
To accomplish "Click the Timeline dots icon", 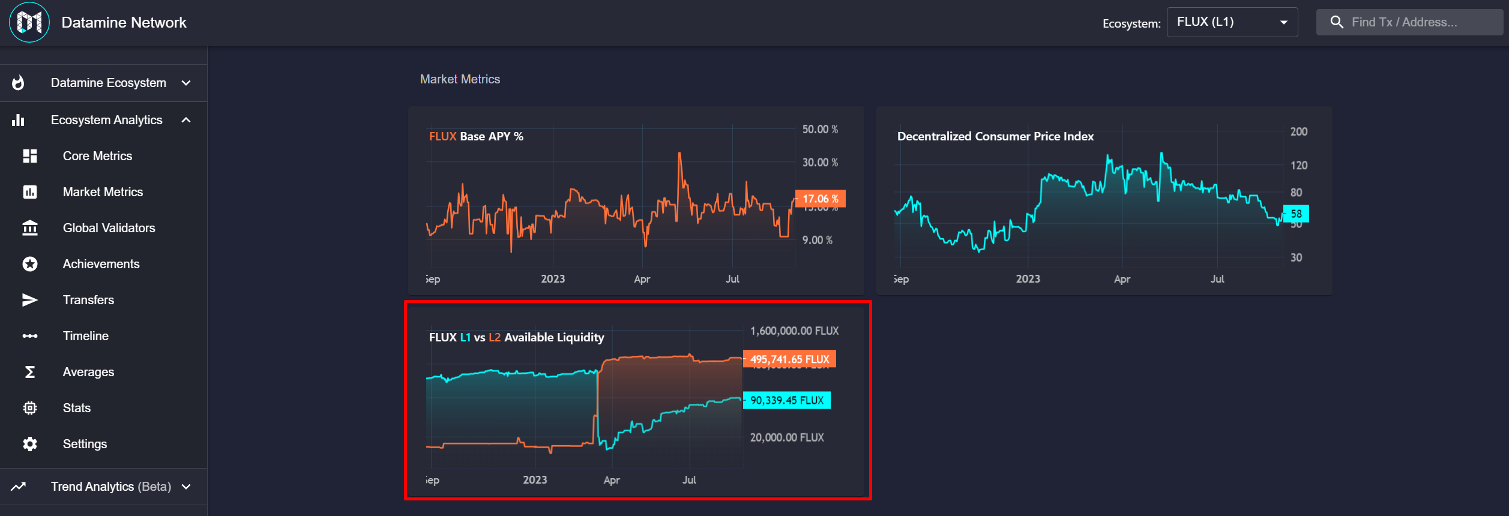I will coord(30,336).
